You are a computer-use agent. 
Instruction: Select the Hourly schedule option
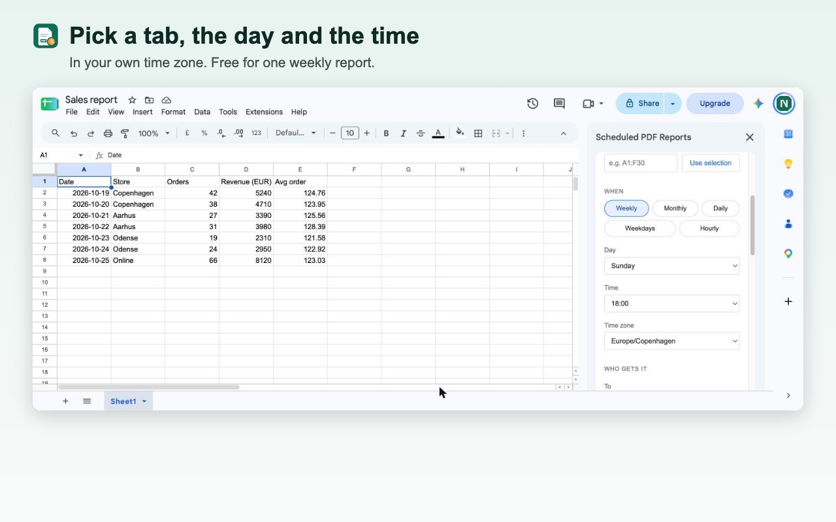click(x=709, y=228)
